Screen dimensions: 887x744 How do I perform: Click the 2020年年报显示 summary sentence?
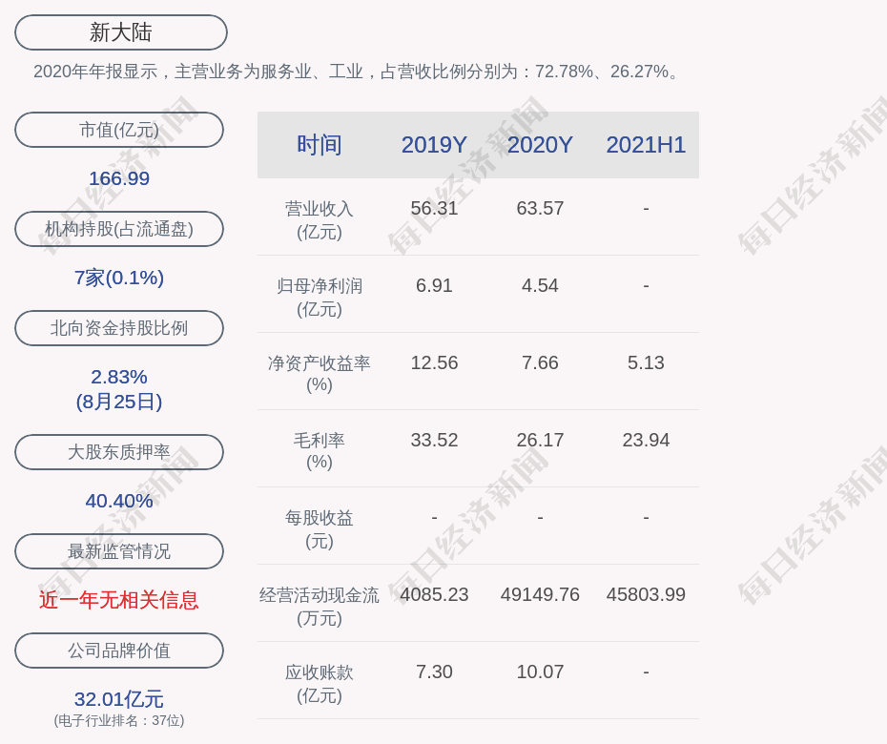[357, 72]
